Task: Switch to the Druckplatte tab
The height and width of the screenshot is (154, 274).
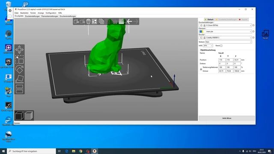Action: [19, 16]
